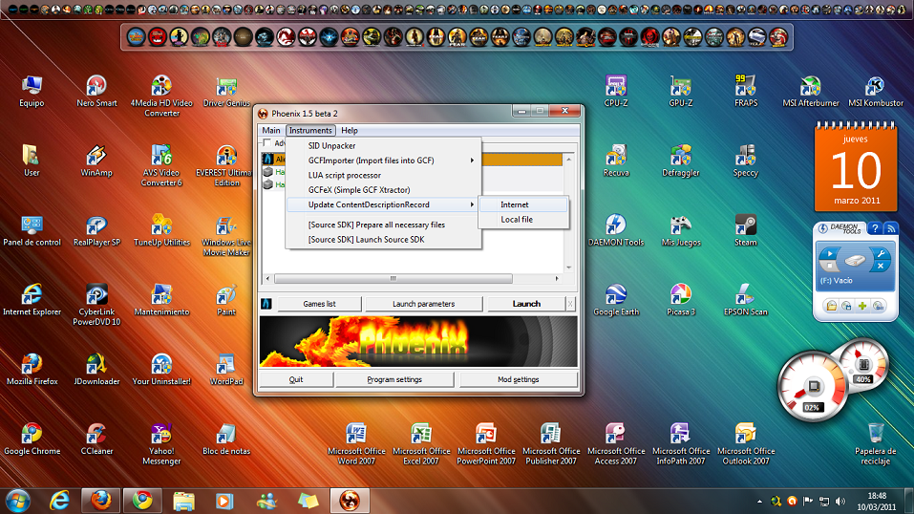Open Recuva desktop icon
The image size is (914, 514).
pyautogui.click(x=616, y=161)
